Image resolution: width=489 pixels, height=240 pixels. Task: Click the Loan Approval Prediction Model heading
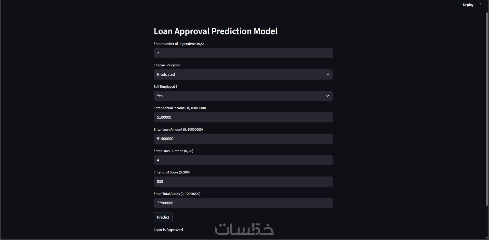[216, 31]
